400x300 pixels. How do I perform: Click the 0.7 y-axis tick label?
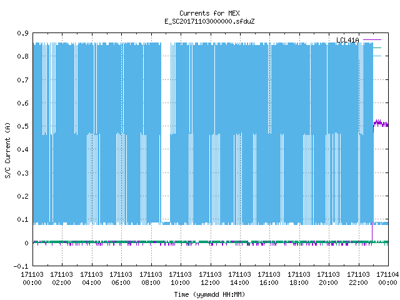[22, 80]
